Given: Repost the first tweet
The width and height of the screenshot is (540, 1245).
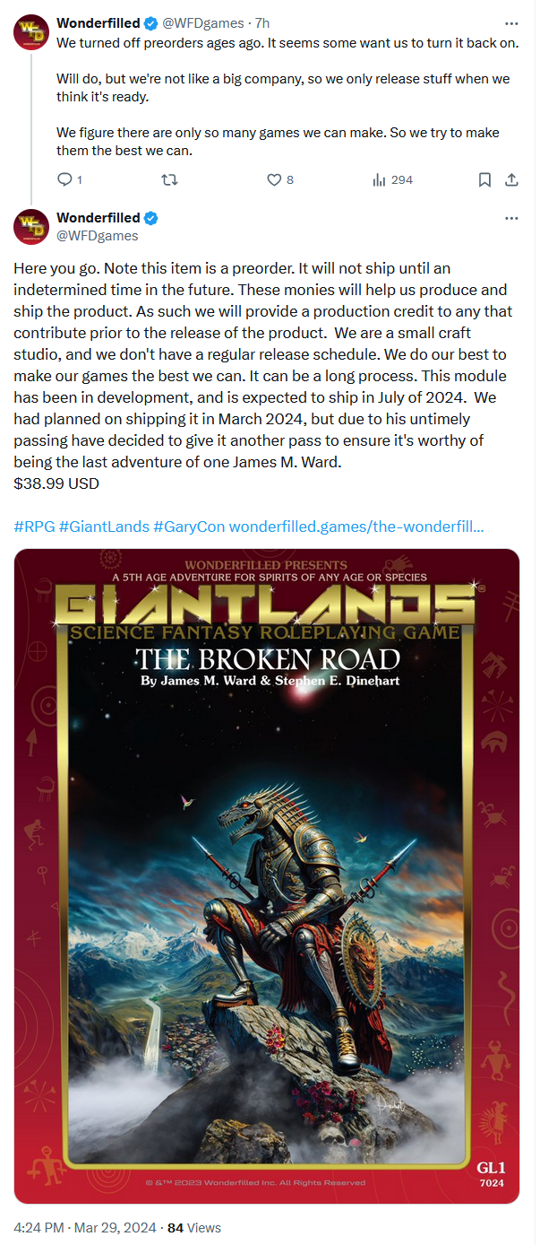Looking at the screenshot, I should 168,180.
